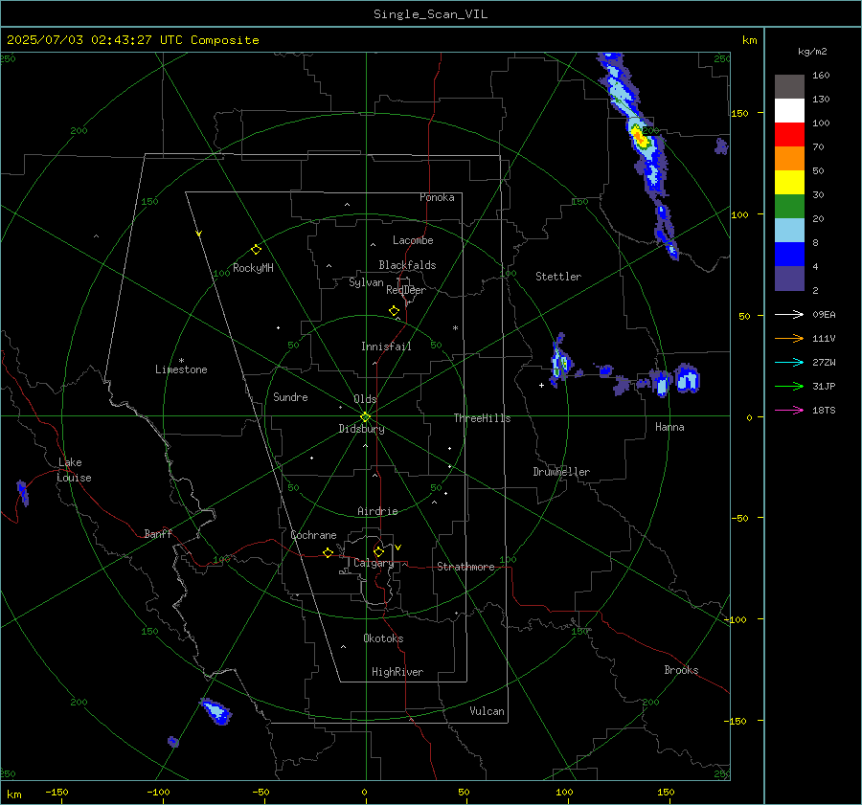Click the Vulcan label
This screenshot has width=862, height=805.
click(x=487, y=711)
